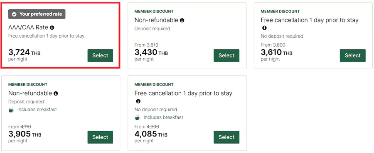Click the Your preferred rate badge
The height and width of the screenshot is (153, 374).
37,14
